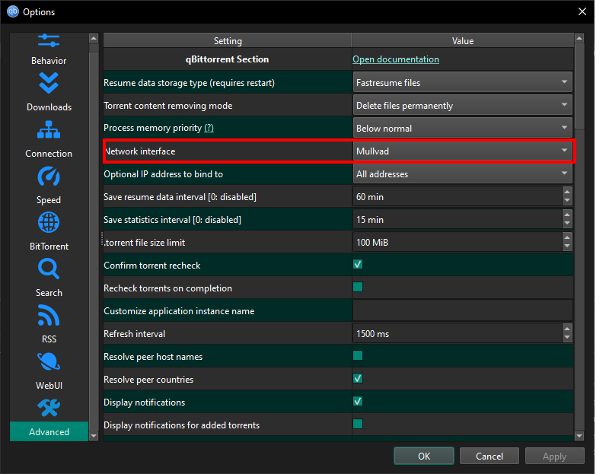Click the OK button
Screen dimensions: 609x474
click(x=424, y=456)
